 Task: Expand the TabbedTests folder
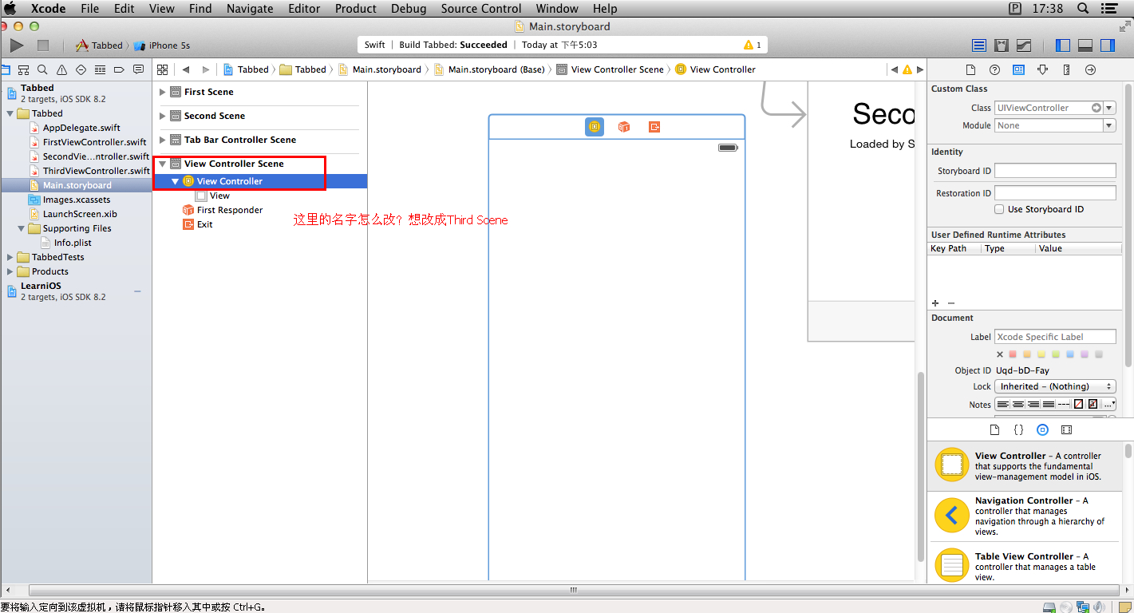[x=10, y=257]
